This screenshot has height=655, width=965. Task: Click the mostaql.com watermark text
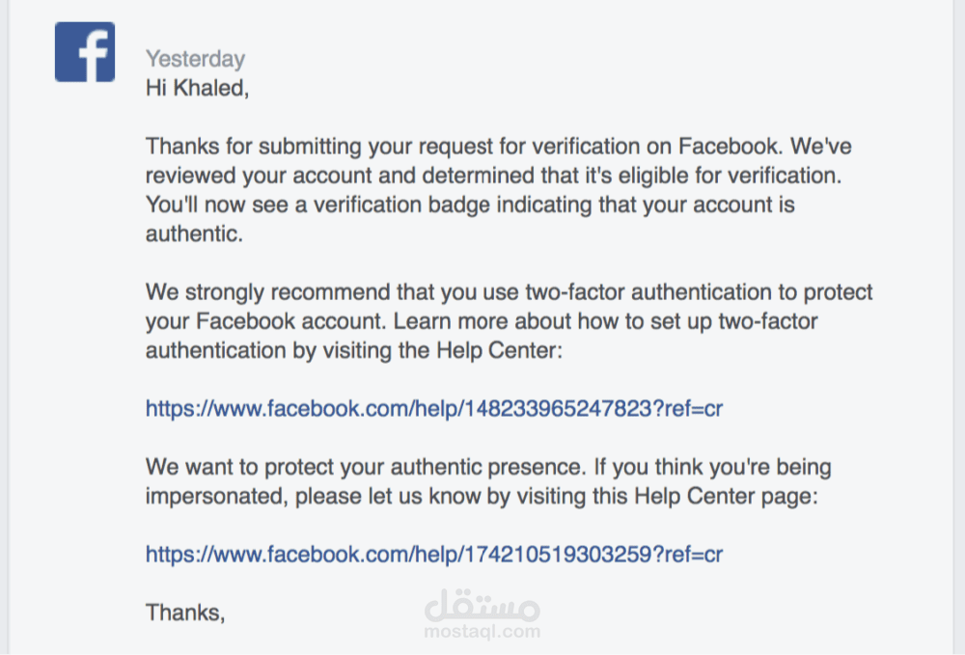coord(482,632)
